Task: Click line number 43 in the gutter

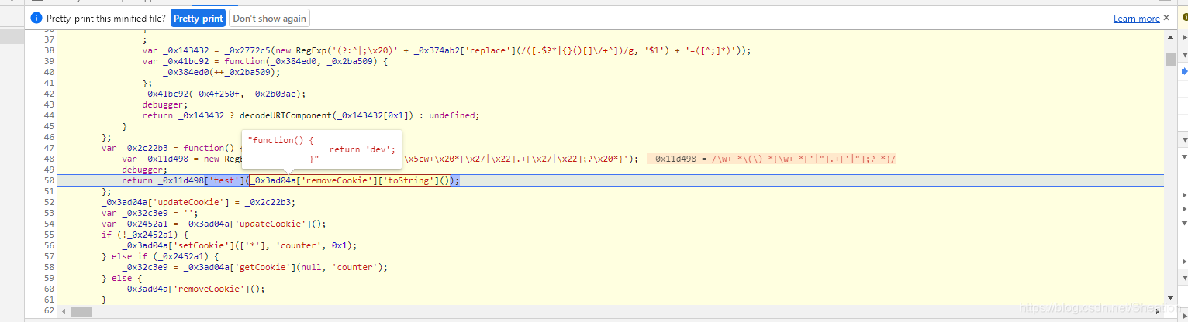Action: (50, 104)
